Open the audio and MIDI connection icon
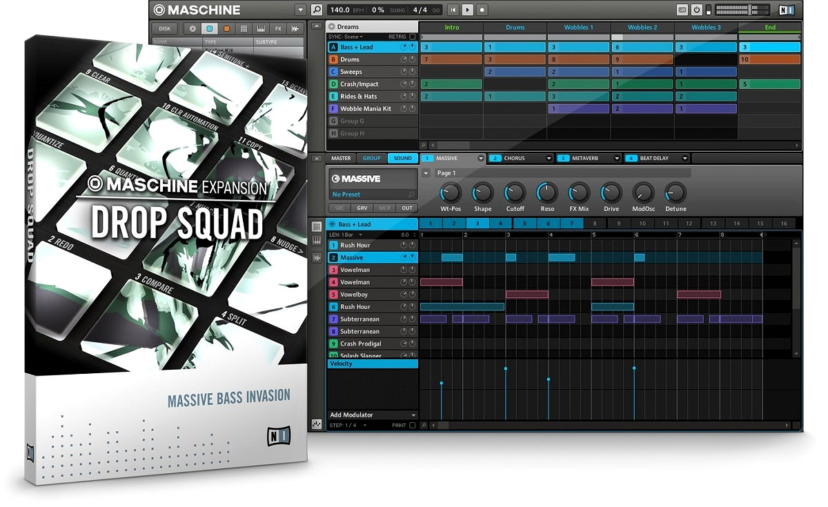The height and width of the screenshot is (507, 828). pos(682,10)
